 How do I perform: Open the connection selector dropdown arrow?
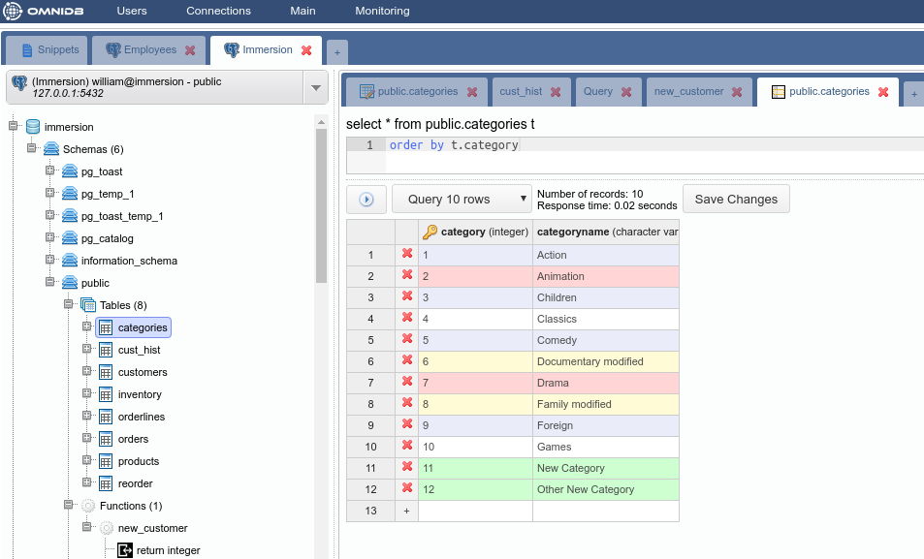tap(316, 88)
